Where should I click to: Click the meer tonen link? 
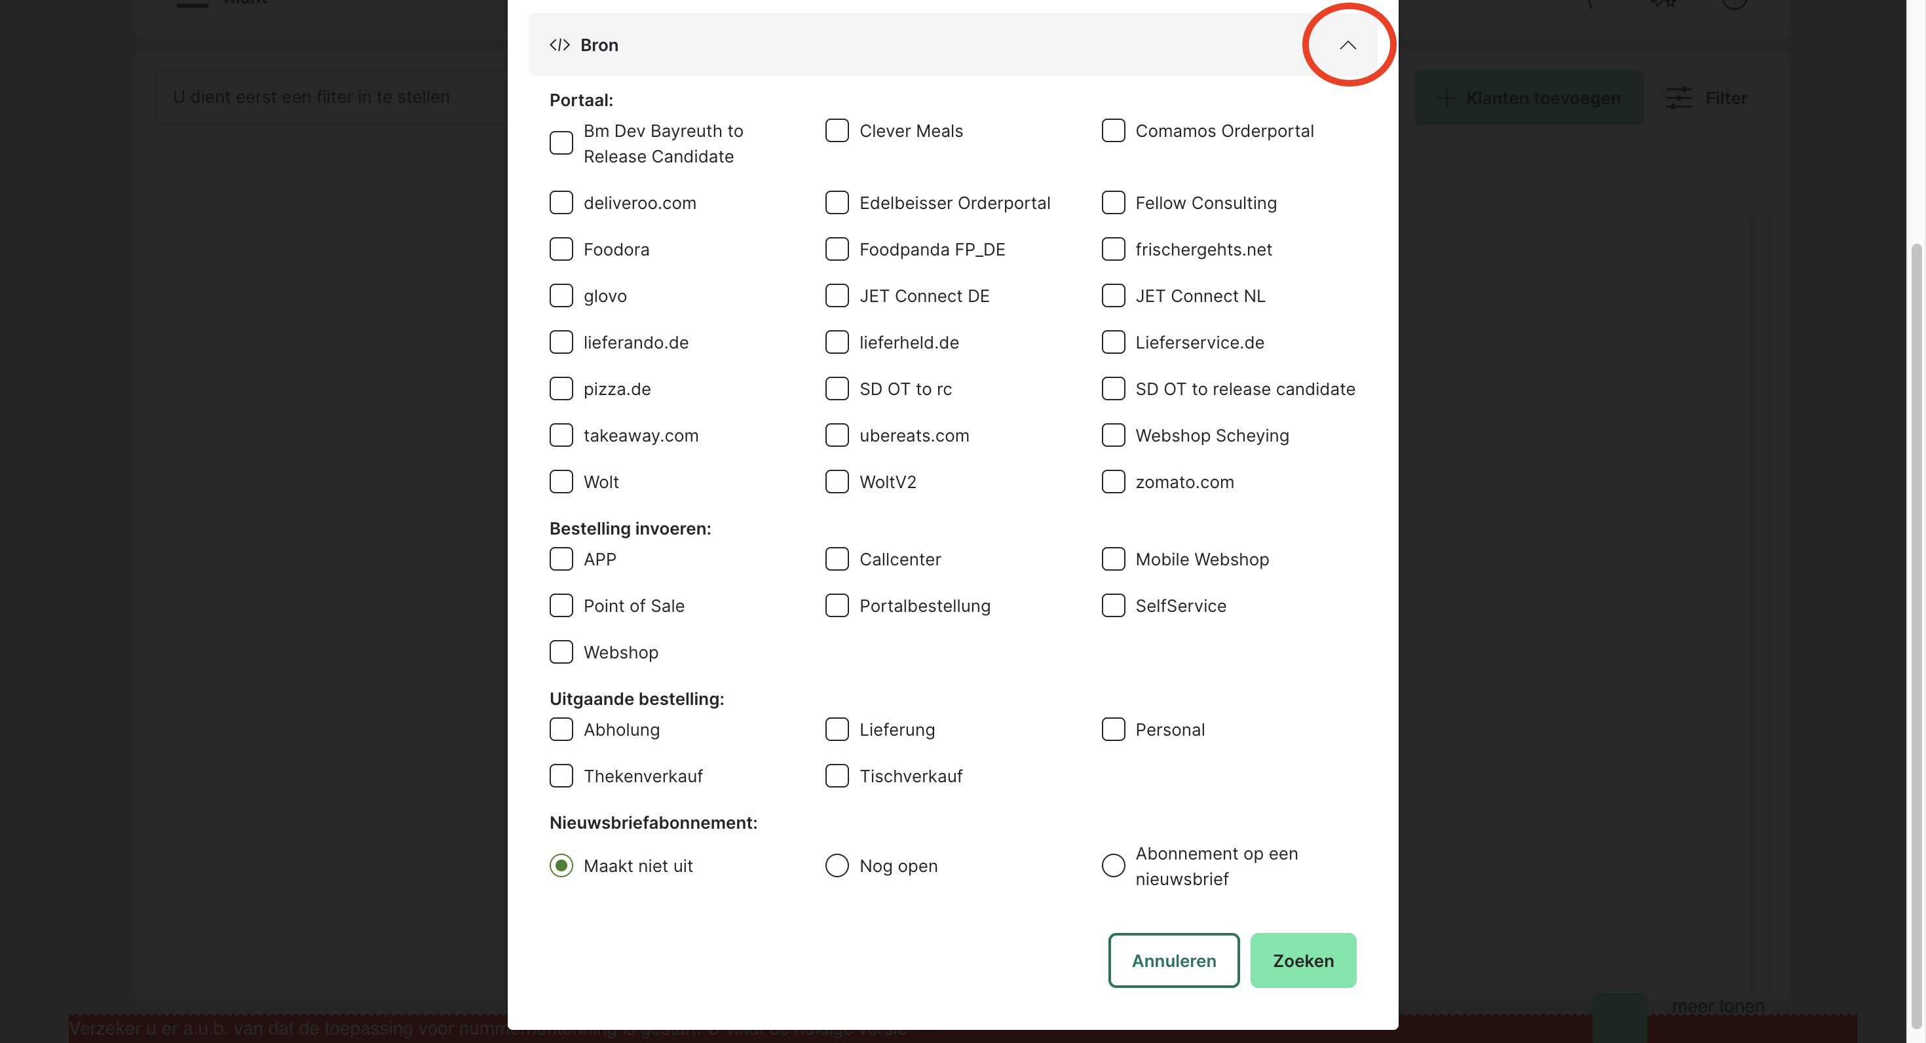pos(1718,1006)
